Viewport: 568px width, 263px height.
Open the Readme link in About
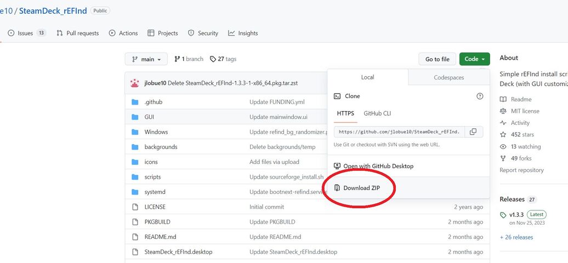[515, 99]
